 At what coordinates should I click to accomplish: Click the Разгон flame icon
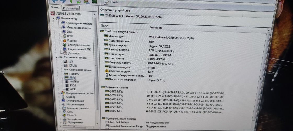pos(64,41)
